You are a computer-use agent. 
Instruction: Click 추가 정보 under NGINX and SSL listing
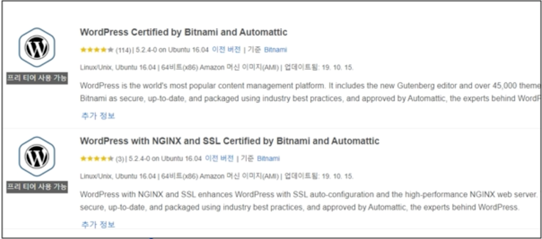click(x=98, y=225)
